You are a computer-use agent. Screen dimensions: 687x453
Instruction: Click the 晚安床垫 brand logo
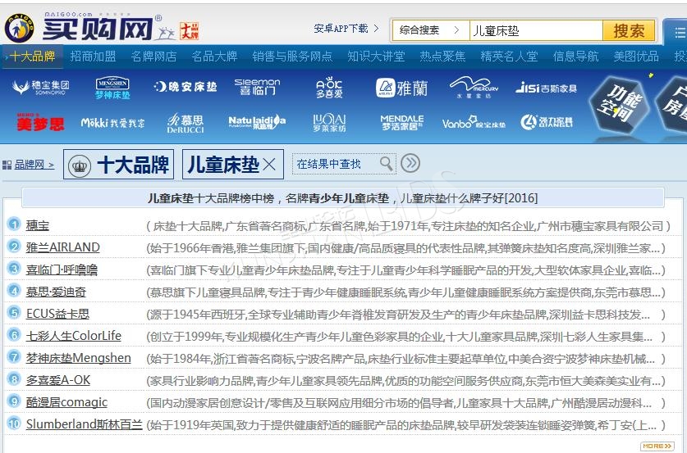(185, 87)
